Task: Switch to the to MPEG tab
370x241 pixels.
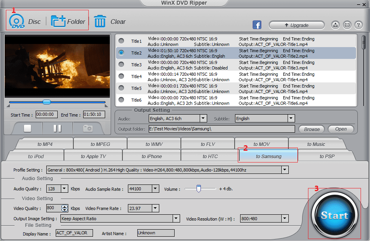Action: 100,144
